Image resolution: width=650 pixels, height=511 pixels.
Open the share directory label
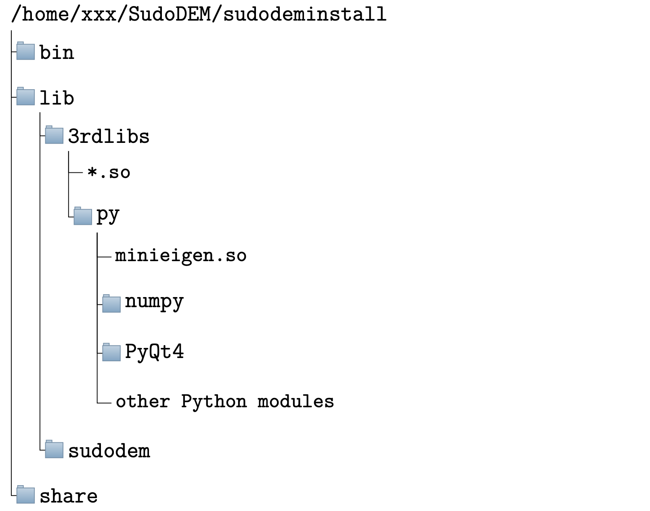tap(69, 496)
